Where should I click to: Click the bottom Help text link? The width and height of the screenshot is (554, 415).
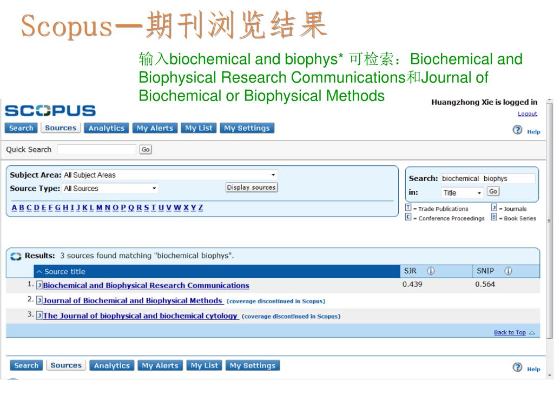click(x=533, y=369)
